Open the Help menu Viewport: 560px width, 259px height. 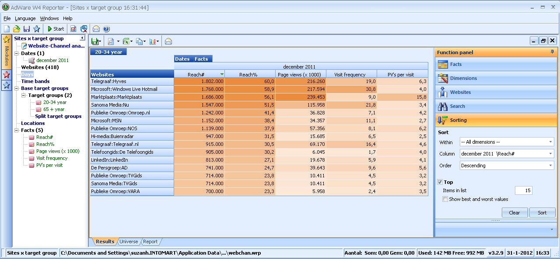(x=67, y=18)
